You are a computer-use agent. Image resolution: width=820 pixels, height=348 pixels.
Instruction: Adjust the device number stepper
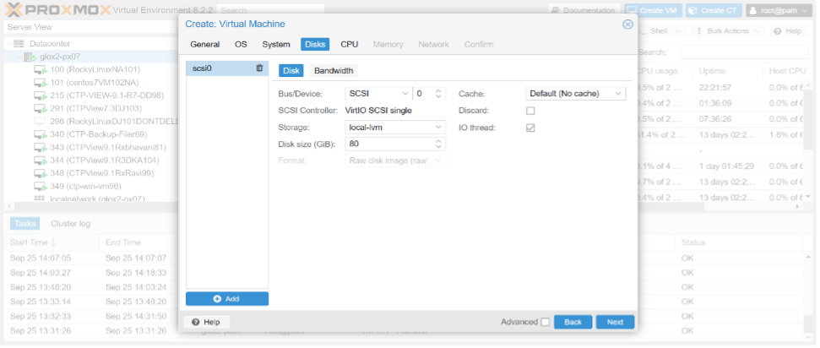pyautogui.click(x=439, y=94)
